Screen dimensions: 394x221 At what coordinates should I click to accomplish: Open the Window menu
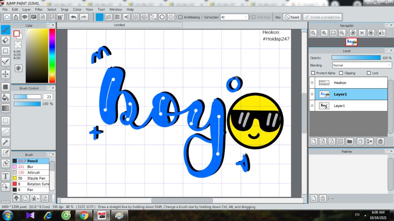115,9
